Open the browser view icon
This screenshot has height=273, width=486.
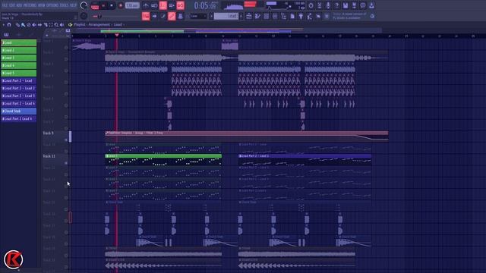coord(283,16)
